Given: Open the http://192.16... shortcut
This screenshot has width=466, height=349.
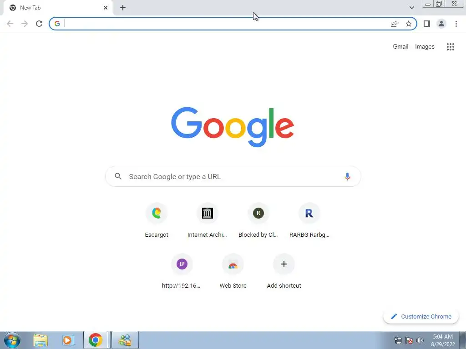Looking at the screenshot, I should tap(182, 271).
